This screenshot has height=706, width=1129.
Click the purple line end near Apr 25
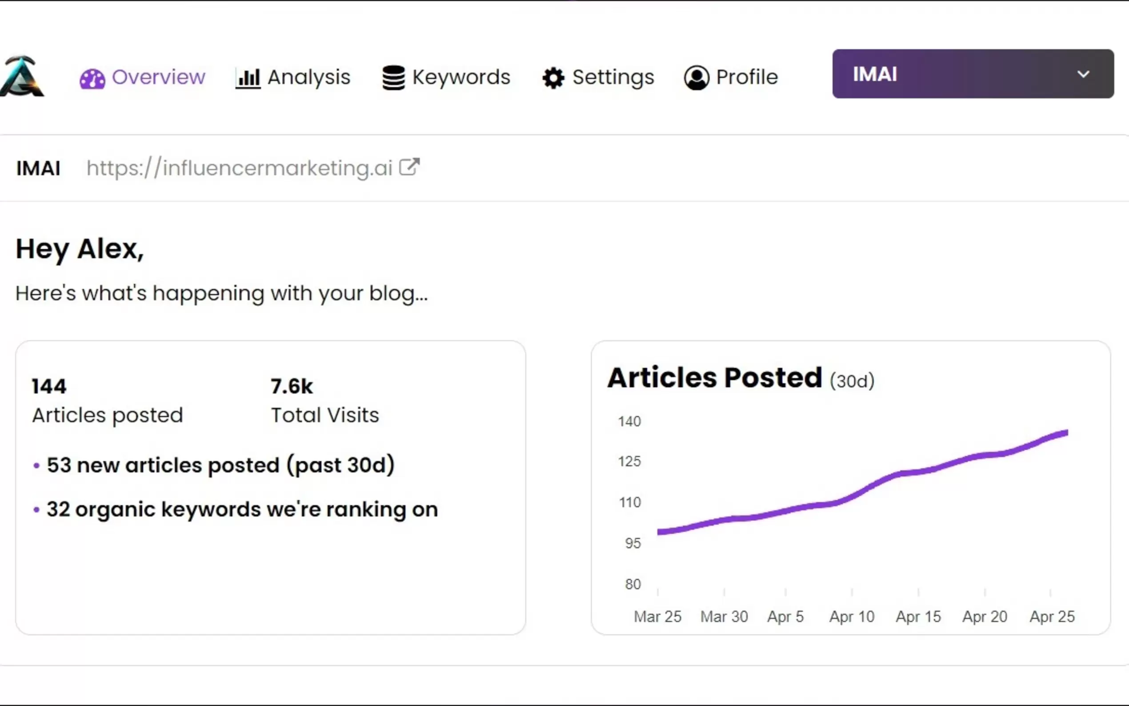[x=1065, y=433]
